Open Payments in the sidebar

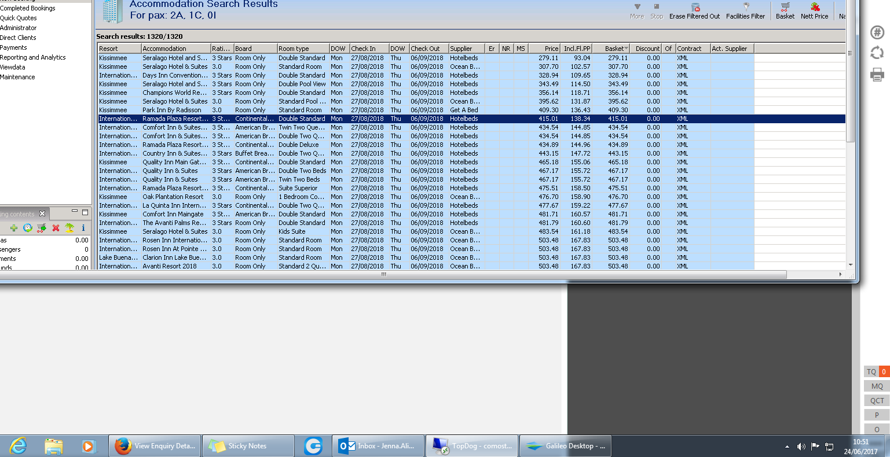point(14,47)
